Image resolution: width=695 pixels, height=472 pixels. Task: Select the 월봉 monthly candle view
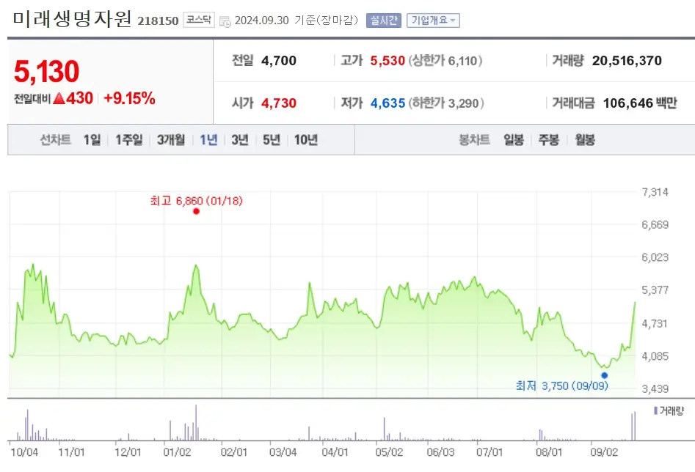click(584, 139)
